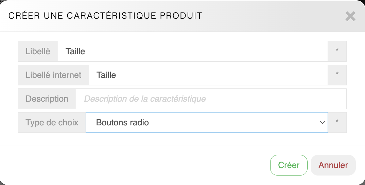
Task: Click the word Taille in Libellé field
Action: click(75, 52)
